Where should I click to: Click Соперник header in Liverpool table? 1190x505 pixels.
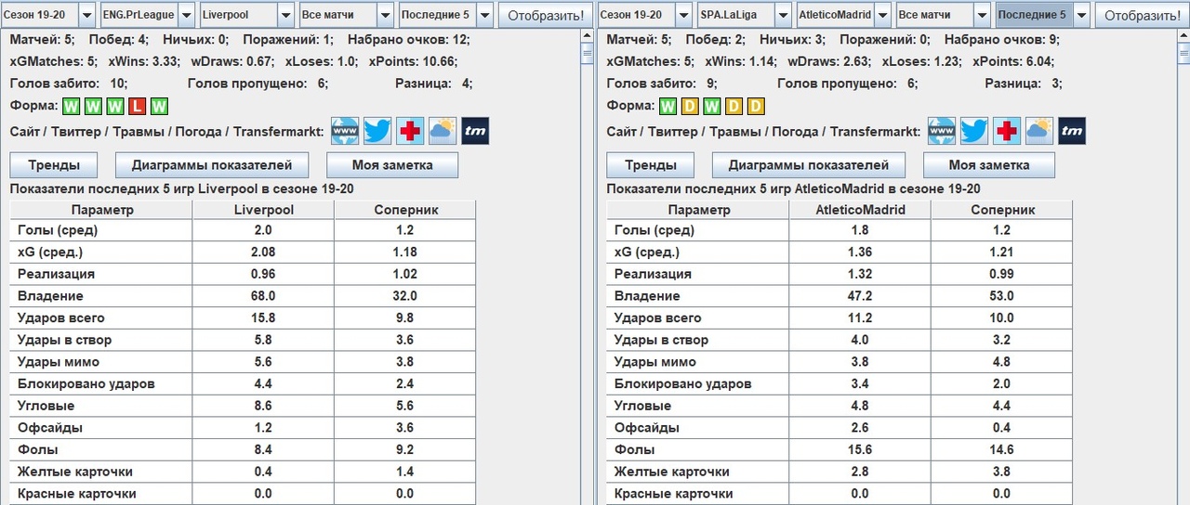click(x=405, y=210)
